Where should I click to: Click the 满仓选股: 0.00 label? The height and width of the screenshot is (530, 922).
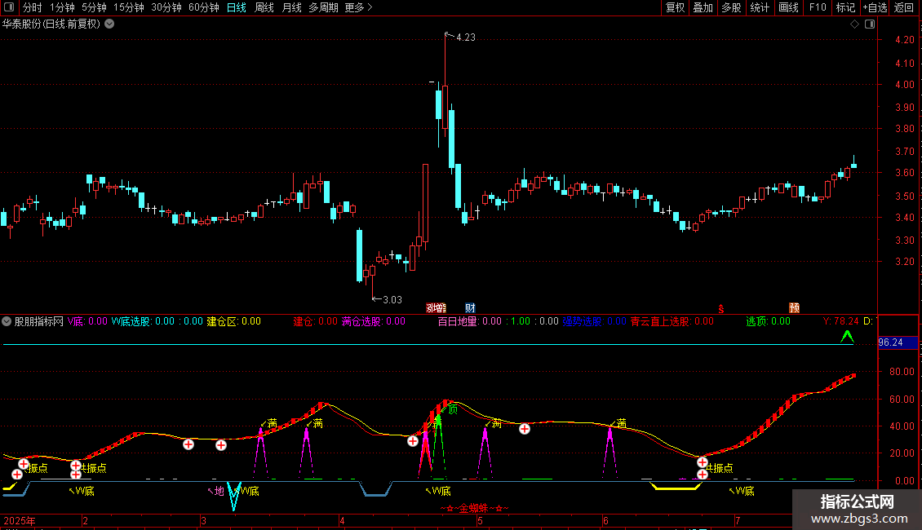pos(374,321)
